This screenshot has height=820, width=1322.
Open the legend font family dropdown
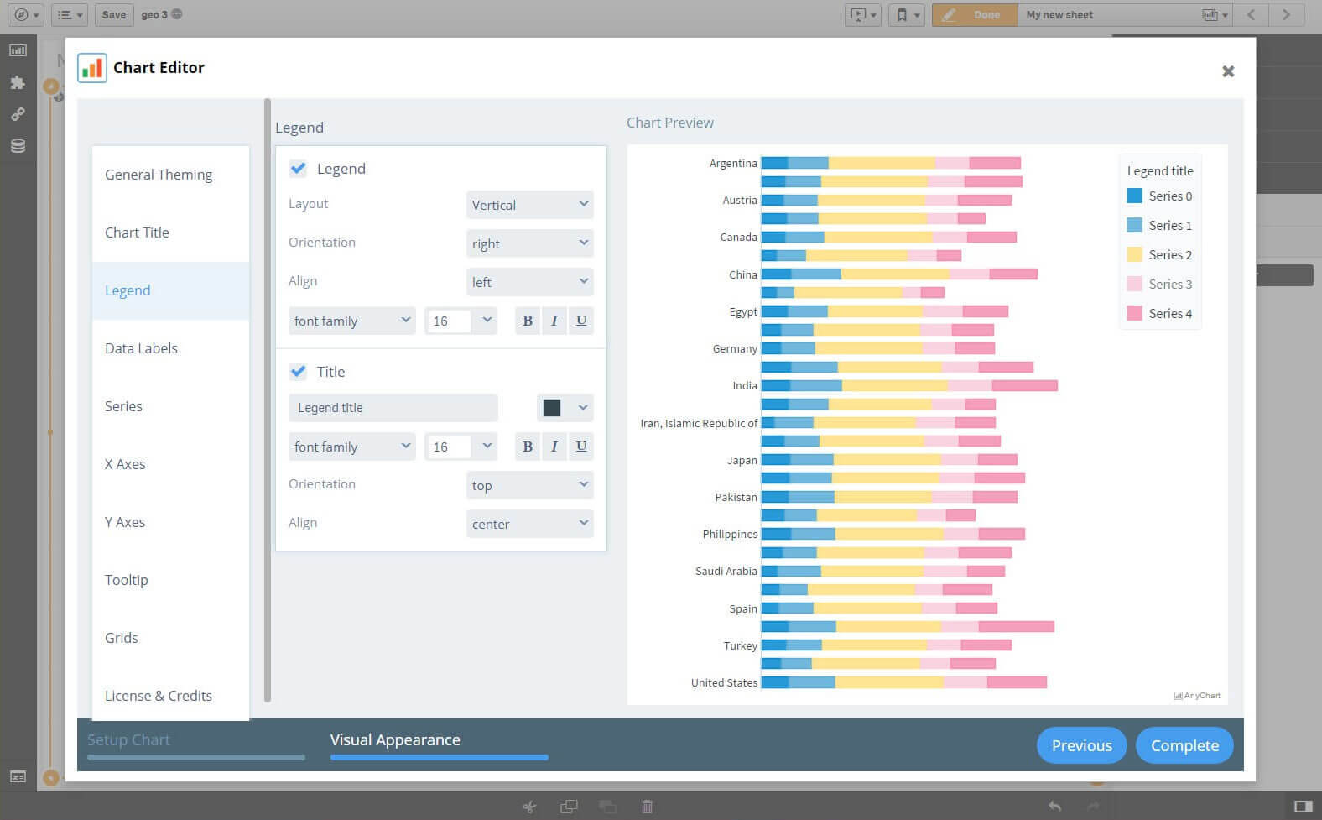[x=351, y=321]
